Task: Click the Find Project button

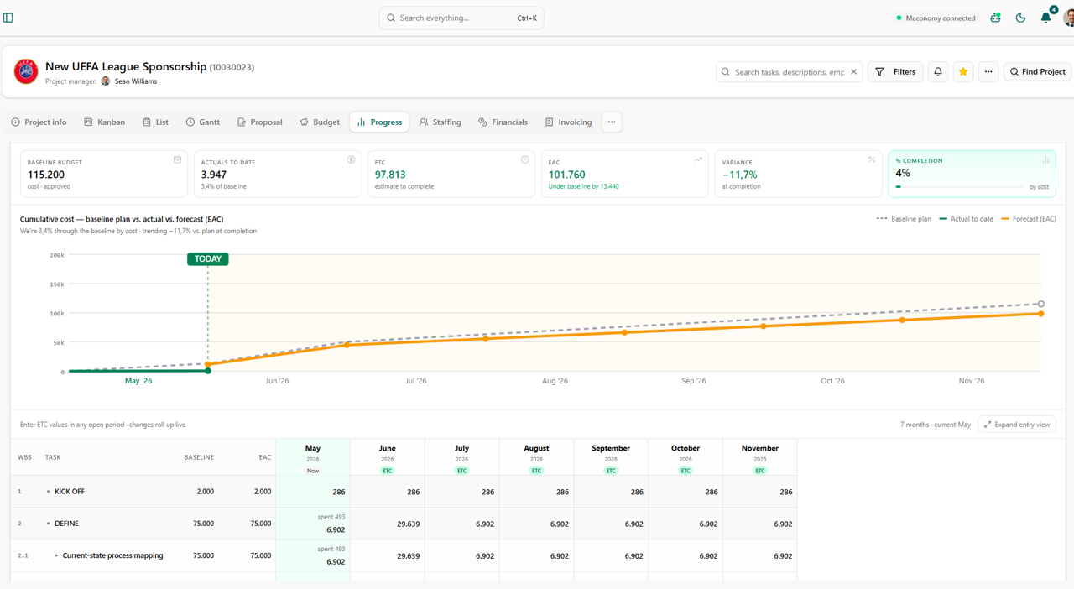Action: [x=1037, y=72]
